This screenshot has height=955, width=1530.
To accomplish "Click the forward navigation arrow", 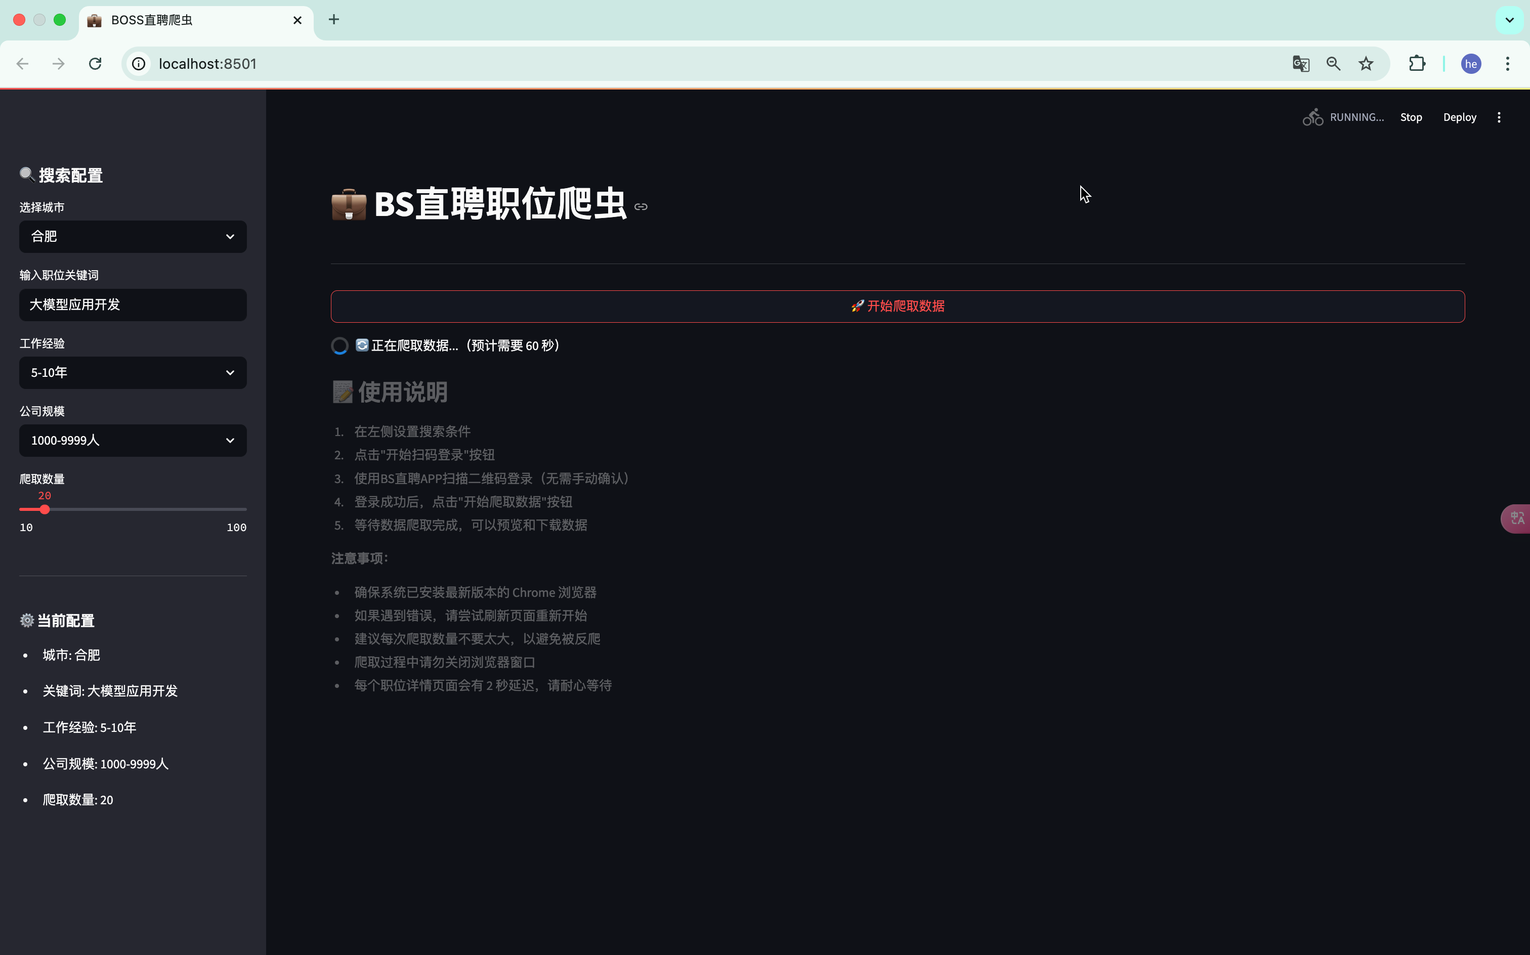I will click(x=58, y=63).
